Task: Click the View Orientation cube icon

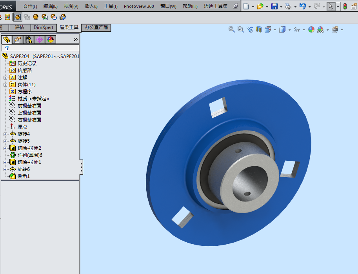Action: click(x=268, y=29)
